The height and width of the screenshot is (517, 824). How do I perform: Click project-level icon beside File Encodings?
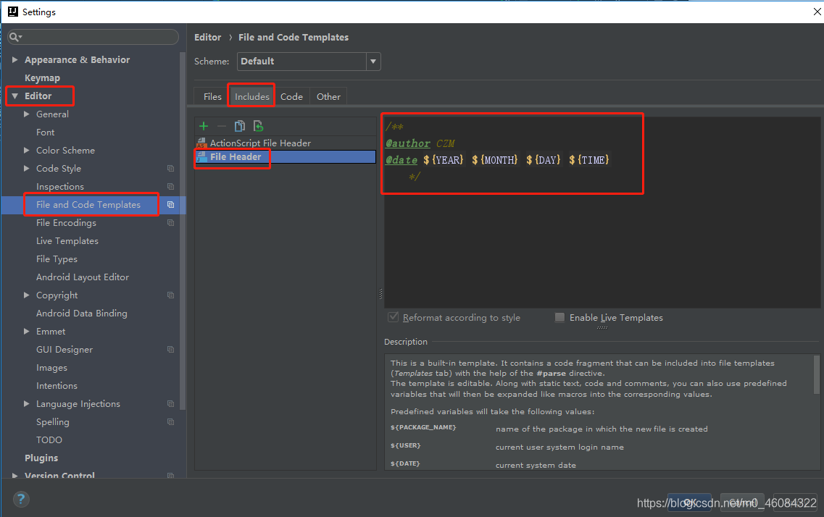coord(171,222)
